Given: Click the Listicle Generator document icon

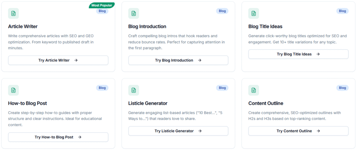Looking at the screenshot, I should [134, 90].
